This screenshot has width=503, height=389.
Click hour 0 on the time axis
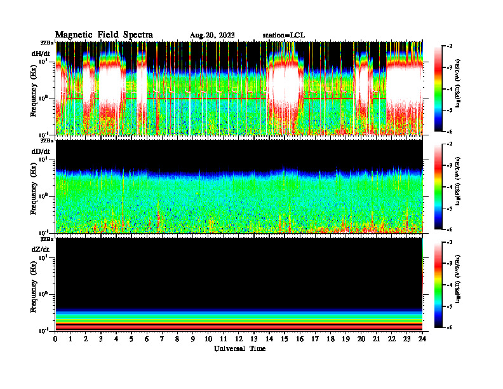pos(55,339)
